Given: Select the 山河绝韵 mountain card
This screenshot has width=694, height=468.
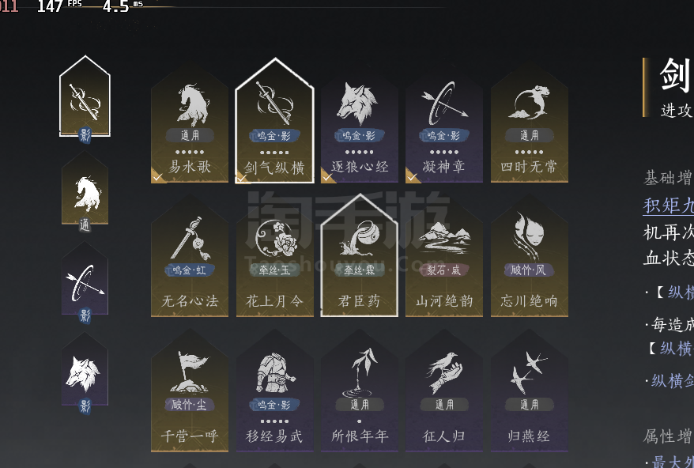Looking at the screenshot, I should click(x=444, y=257).
